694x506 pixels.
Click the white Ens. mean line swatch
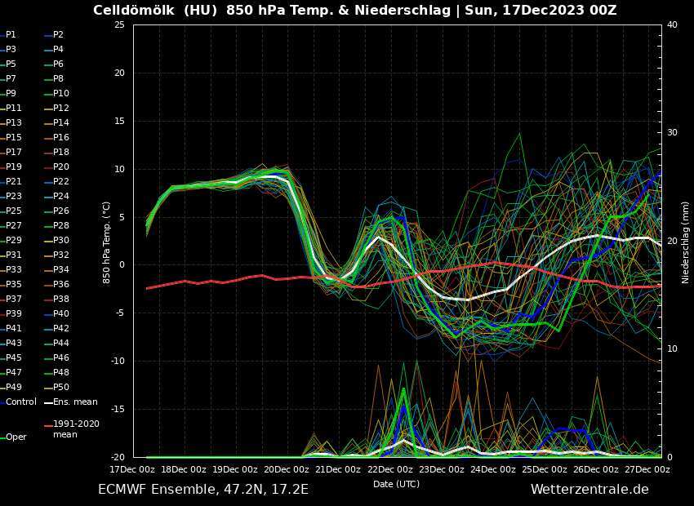coord(48,402)
